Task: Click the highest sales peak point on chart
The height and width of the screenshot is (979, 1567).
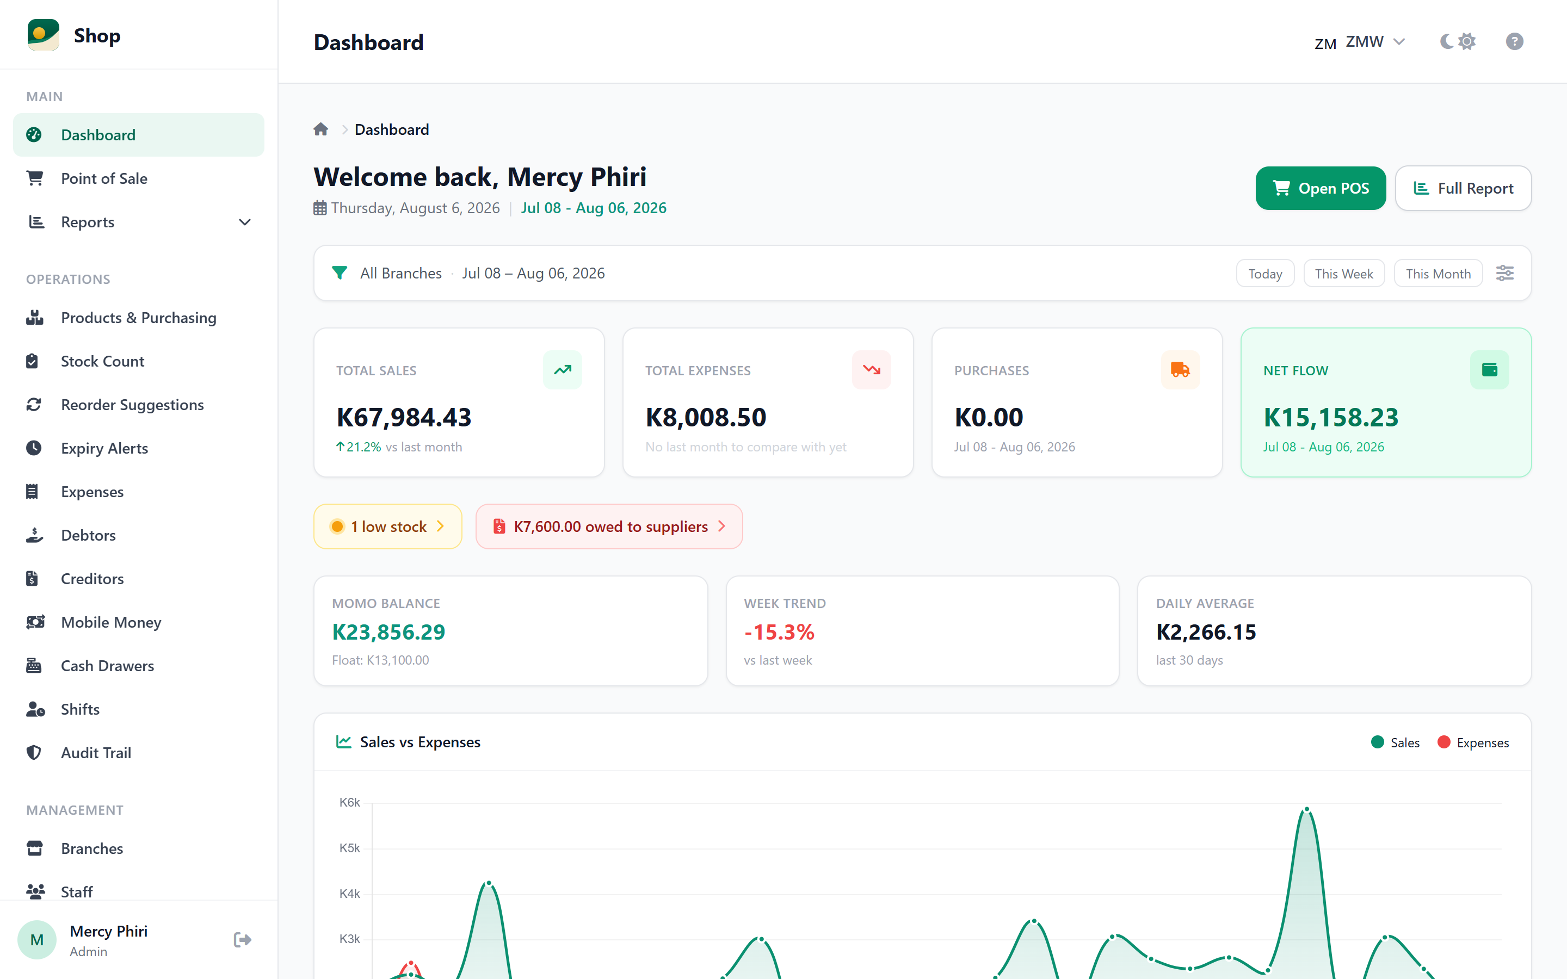Action: click(1307, 809)
